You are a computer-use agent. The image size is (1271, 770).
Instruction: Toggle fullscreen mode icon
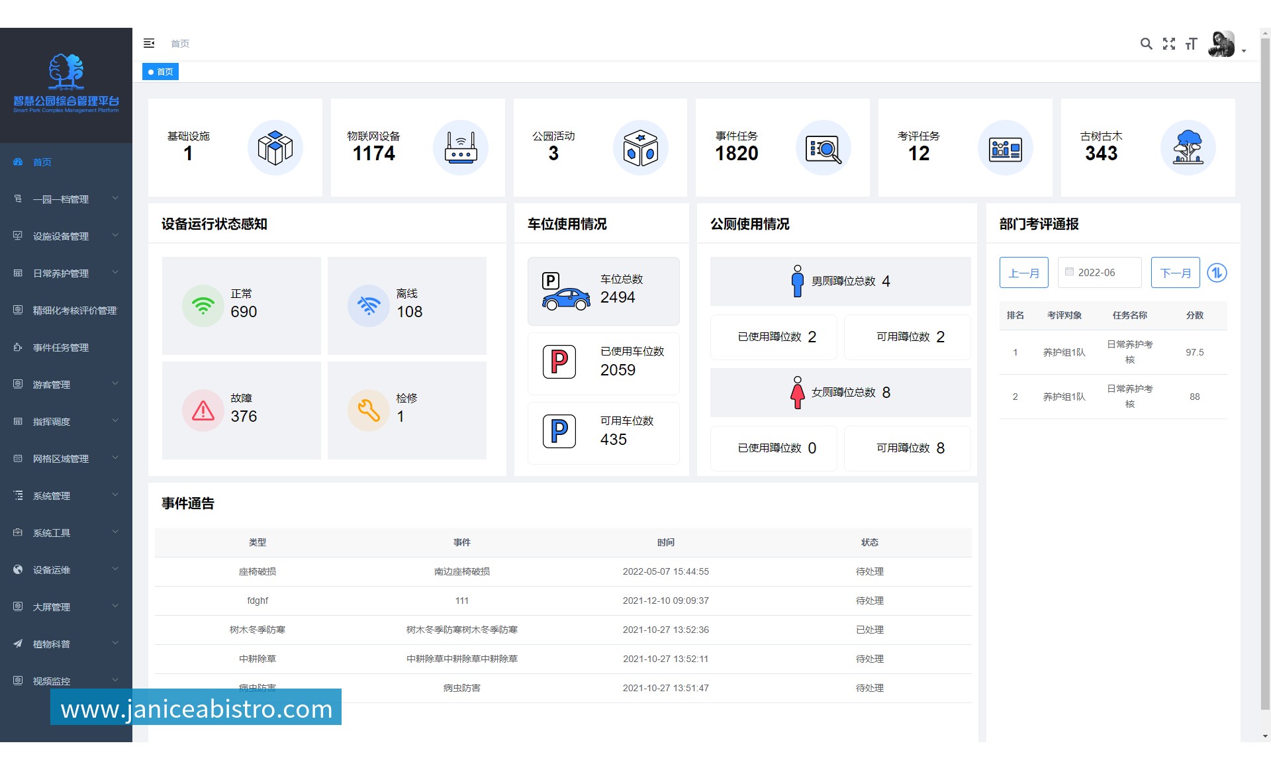point(1169,44)
